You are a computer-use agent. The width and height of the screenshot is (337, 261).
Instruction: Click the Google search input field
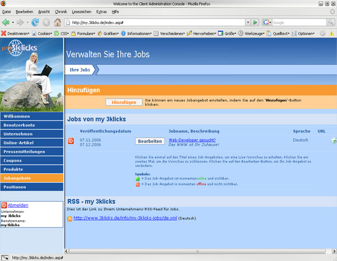click(299, 22)
